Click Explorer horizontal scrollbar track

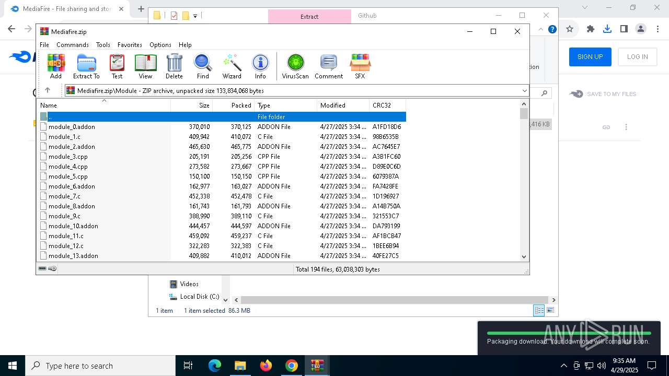tap(395, 300)
